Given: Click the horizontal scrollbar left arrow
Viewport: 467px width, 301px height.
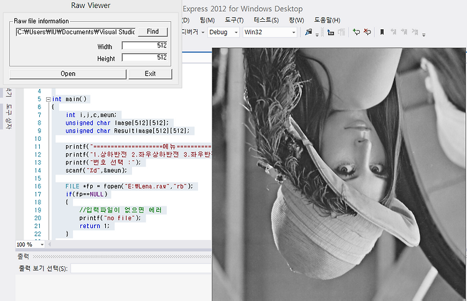Looking at the screenshot, I should (49, 244).
